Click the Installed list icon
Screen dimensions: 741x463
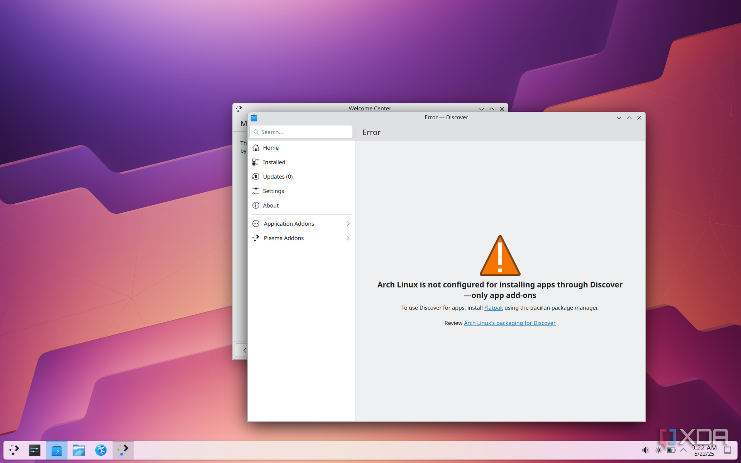255,162
